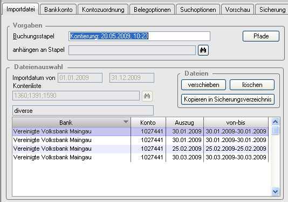This screenshot has width=288, height=202.
Task: Select bank row with Auszug 25.02.2009
Action: click(x=140, y=149)
